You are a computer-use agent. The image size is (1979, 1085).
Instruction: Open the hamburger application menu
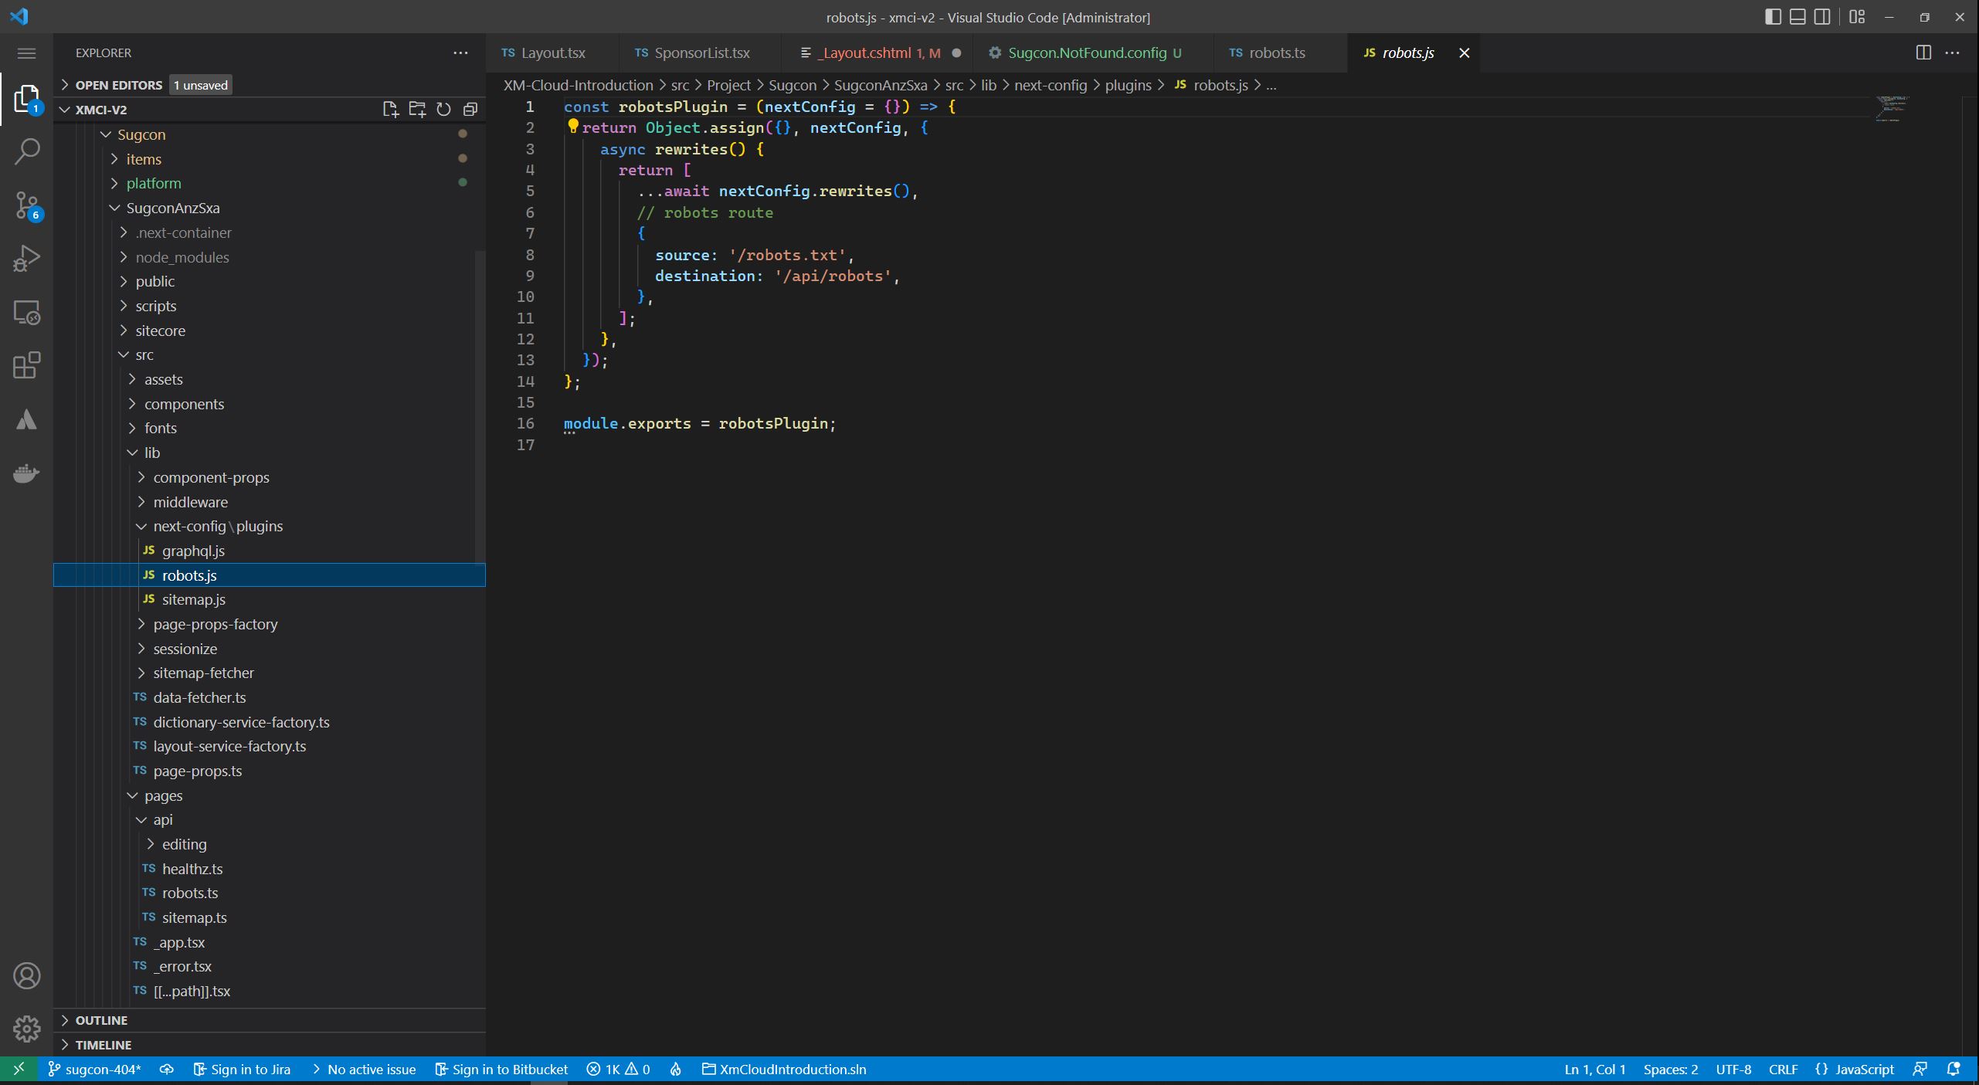point(26,53)
